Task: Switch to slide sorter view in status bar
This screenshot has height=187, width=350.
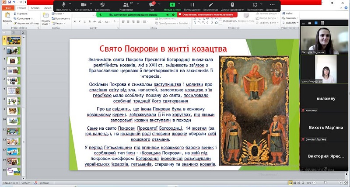Action: 295,183
